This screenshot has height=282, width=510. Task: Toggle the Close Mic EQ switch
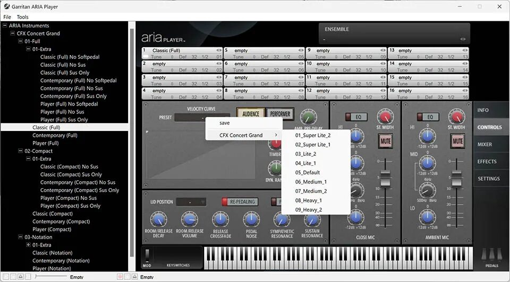pos(356,117)
